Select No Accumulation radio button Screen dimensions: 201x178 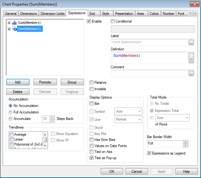coord(10,106)
